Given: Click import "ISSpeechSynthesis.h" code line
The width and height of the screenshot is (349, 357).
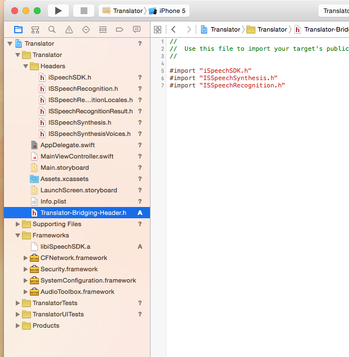Looking at the screenshot, I should pyautogui.click(x=224, y=78).
